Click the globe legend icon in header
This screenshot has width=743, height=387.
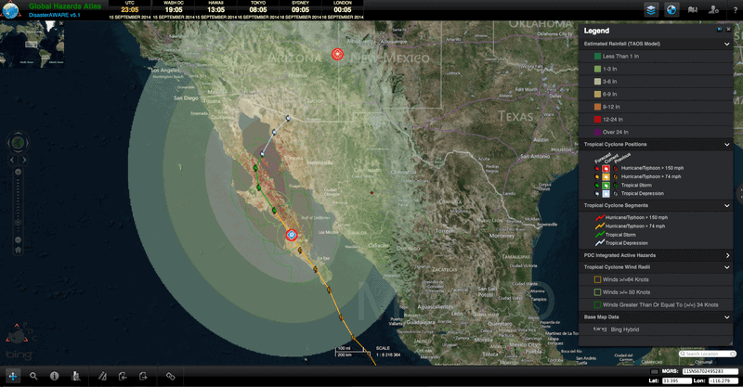click(671, 10)
